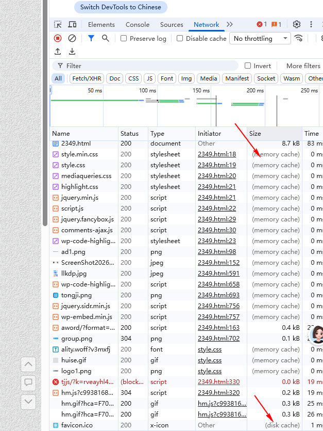Check the Invert filter checkbox
Image resolution: width=323 pixels, height=431 pixels.
point(248,66)
